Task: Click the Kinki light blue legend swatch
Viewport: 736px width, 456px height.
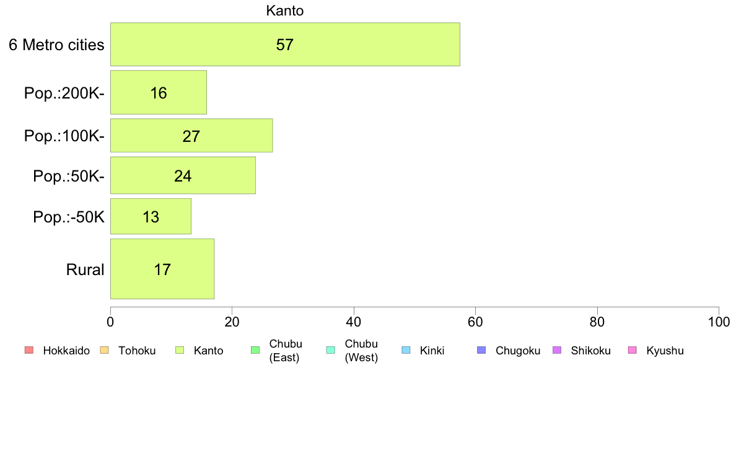Action: pos(406,350)
